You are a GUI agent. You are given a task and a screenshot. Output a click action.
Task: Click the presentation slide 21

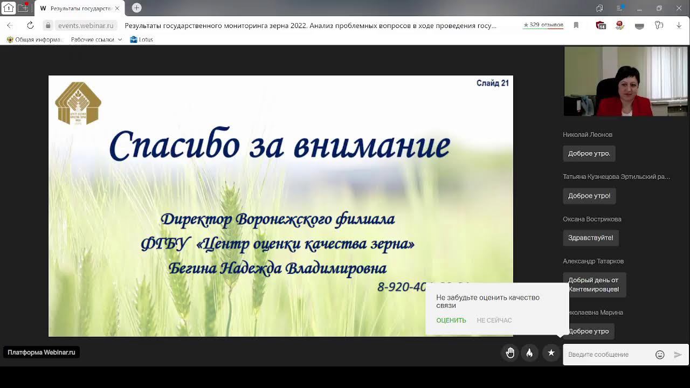pos(281,206)
